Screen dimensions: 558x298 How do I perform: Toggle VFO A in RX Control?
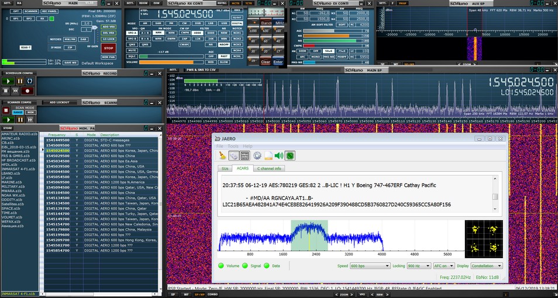132,33
